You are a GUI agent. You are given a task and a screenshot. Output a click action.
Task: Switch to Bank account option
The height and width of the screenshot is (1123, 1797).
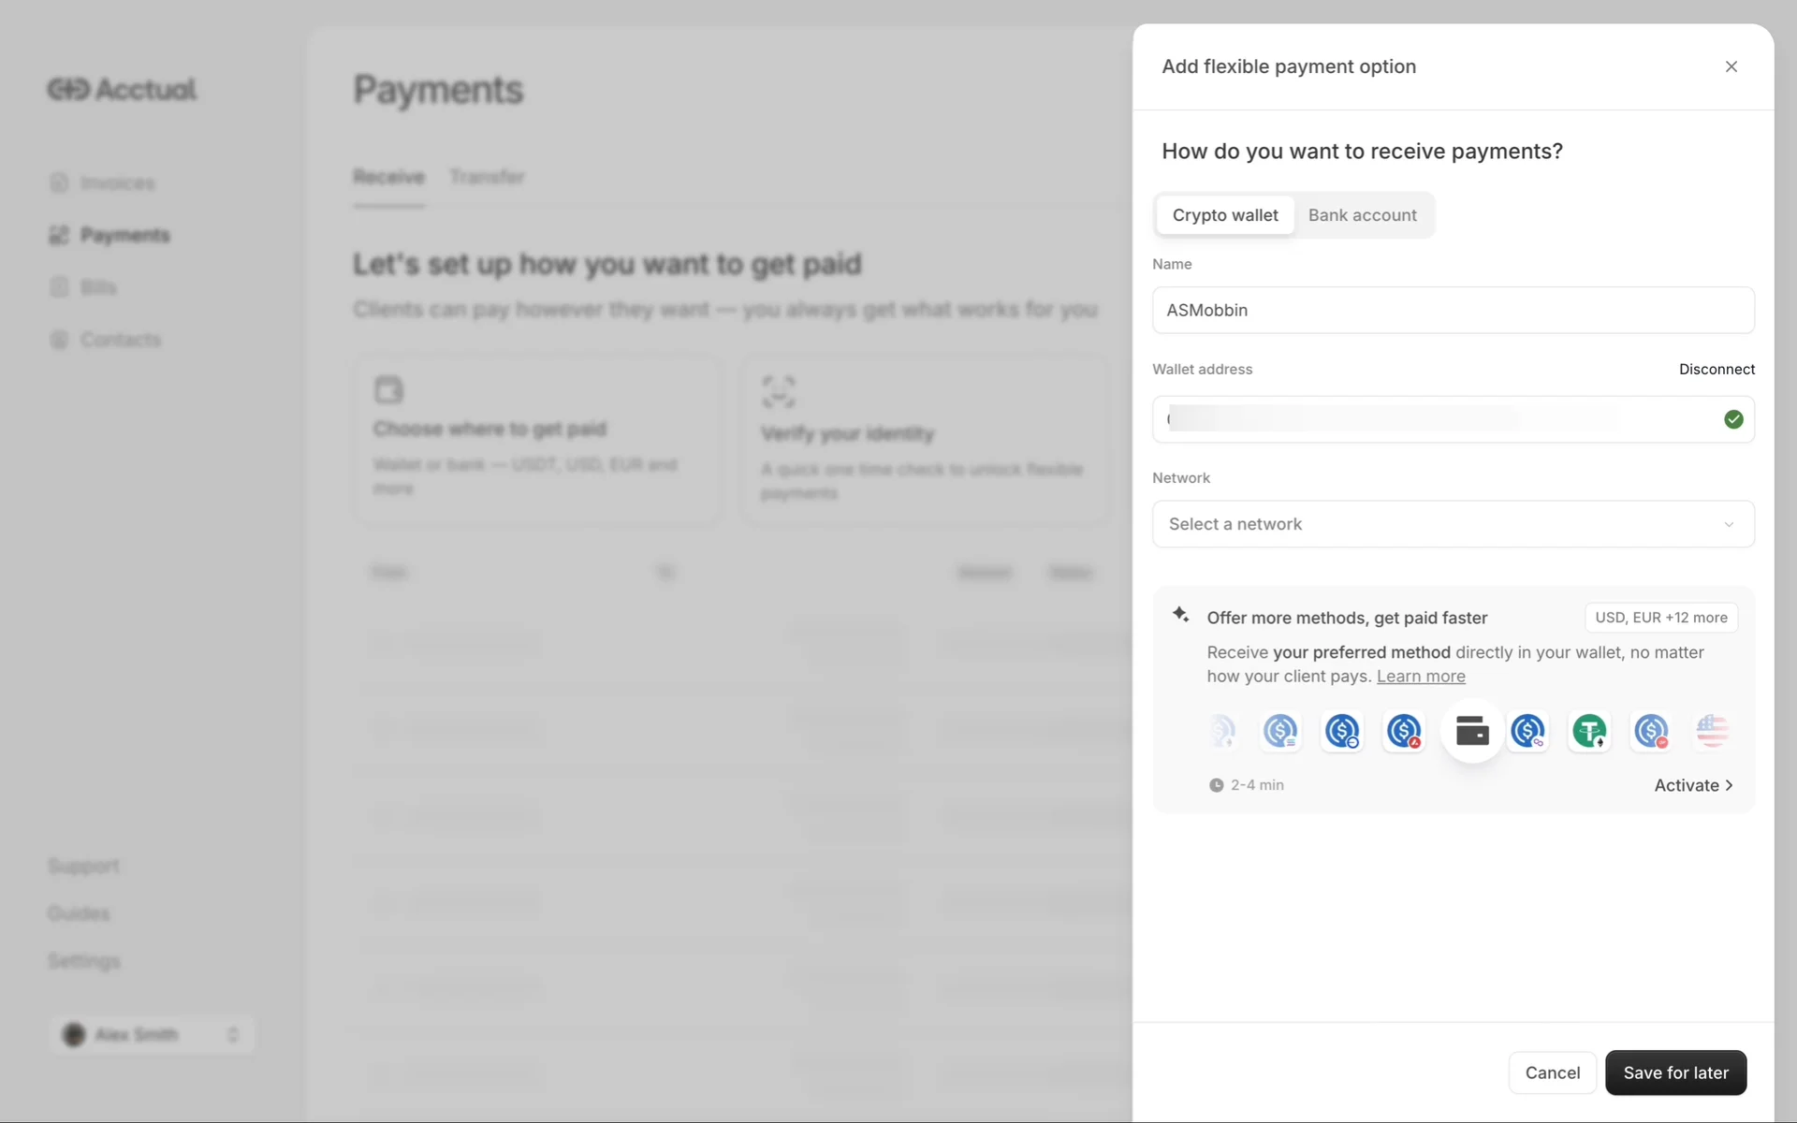click(x=1362, y=215)
